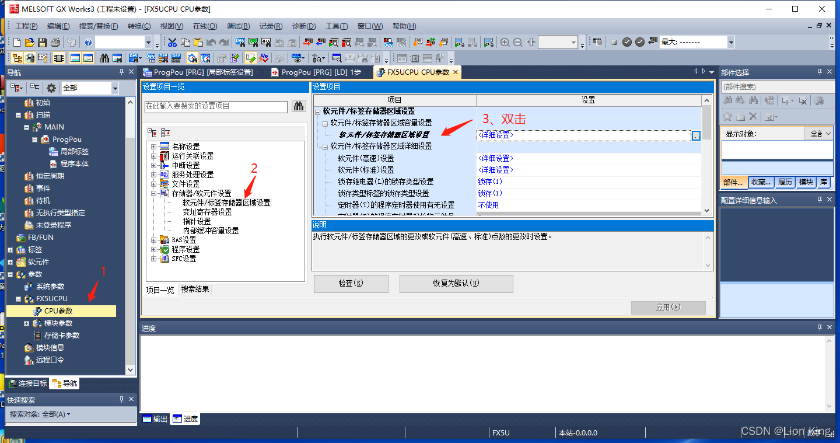Select 指针设置 in the settings tree
Image resolution: width=840 pixels, height=443 pixels.
(x=197, y=221)
